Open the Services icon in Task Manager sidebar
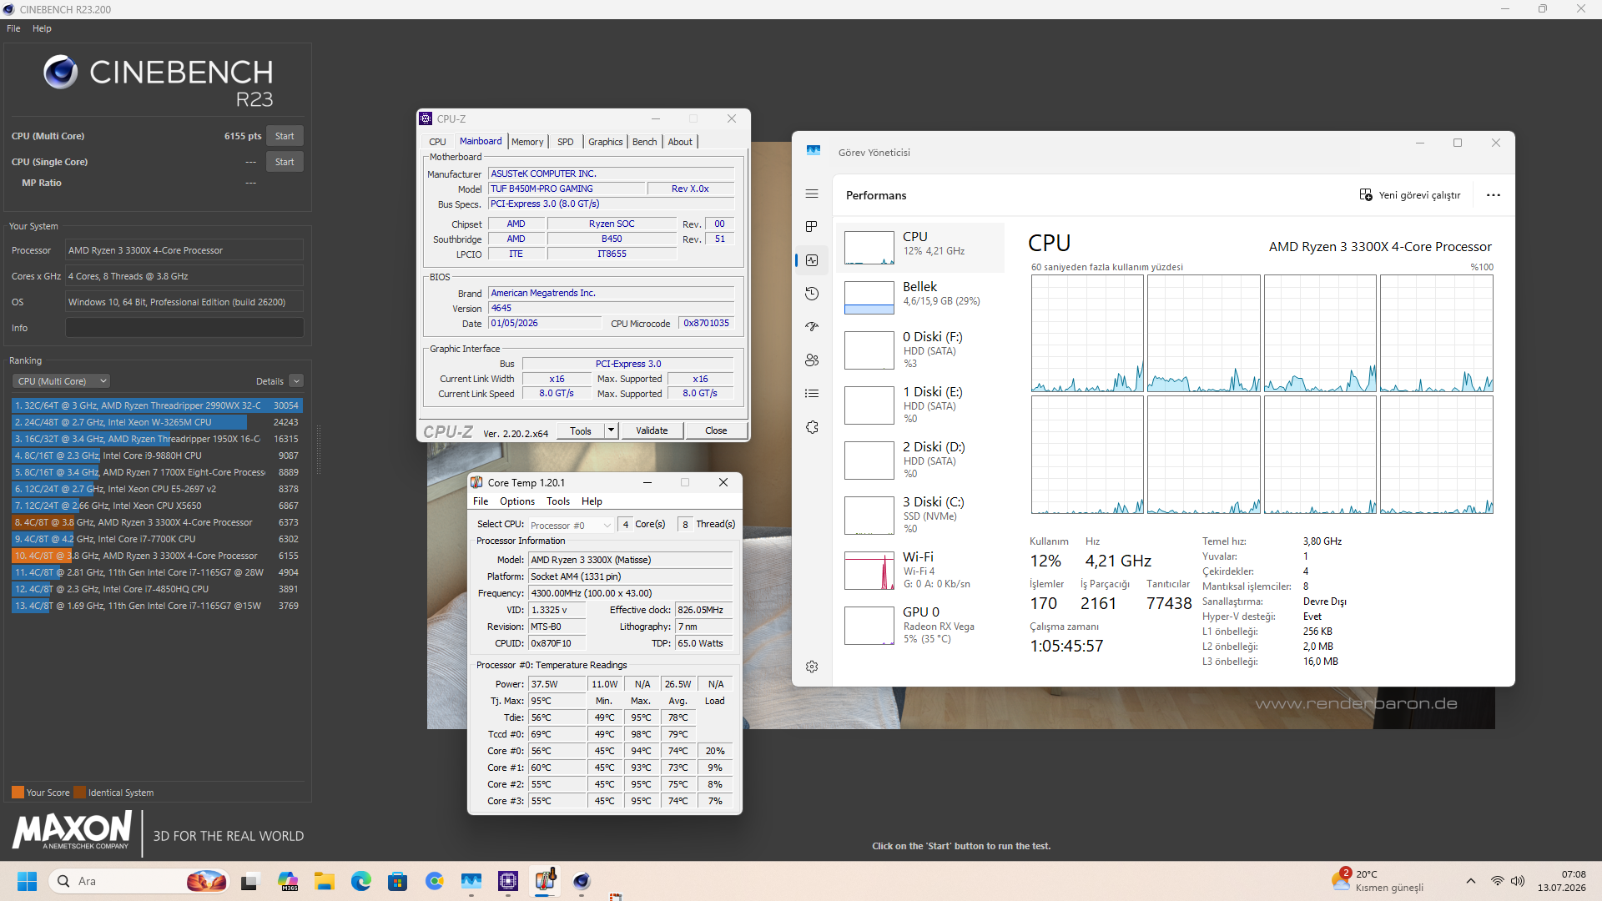Screen dimensions: 1602x901 pyautogui.click(x=812, y=427)
